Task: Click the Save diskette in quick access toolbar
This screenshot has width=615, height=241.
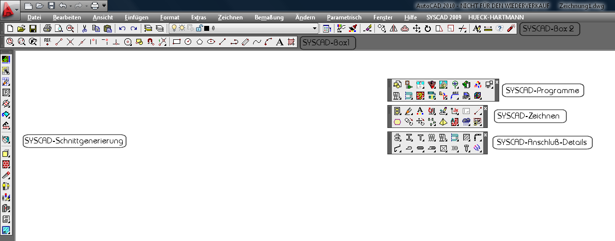Action: pos(51,5)
